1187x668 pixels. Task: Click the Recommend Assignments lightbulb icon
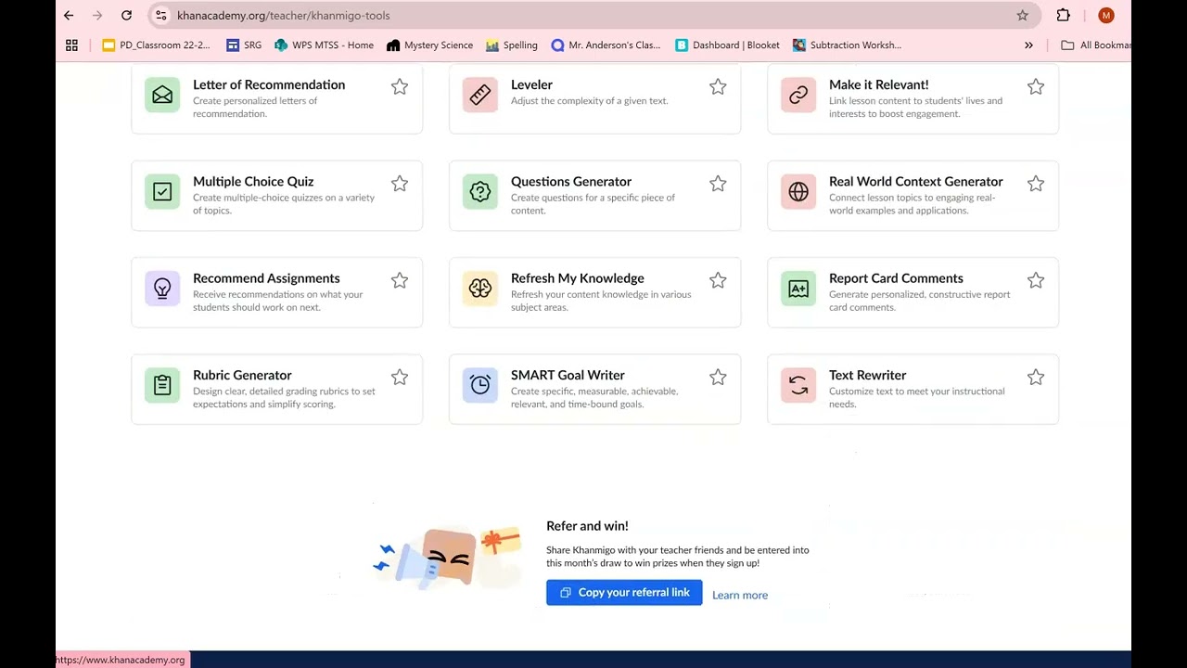(162, 289)
